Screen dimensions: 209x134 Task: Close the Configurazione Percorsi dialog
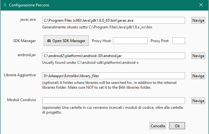click(201, 5)
